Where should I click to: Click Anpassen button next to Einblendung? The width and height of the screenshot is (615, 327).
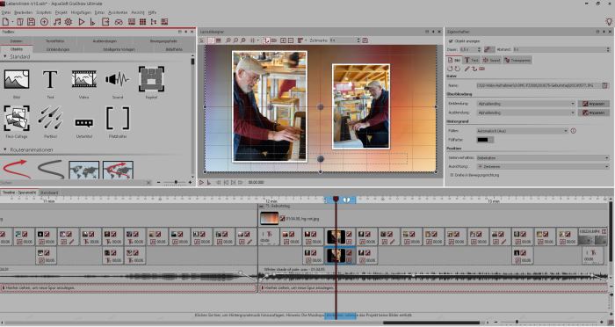(x=593, y=104)
